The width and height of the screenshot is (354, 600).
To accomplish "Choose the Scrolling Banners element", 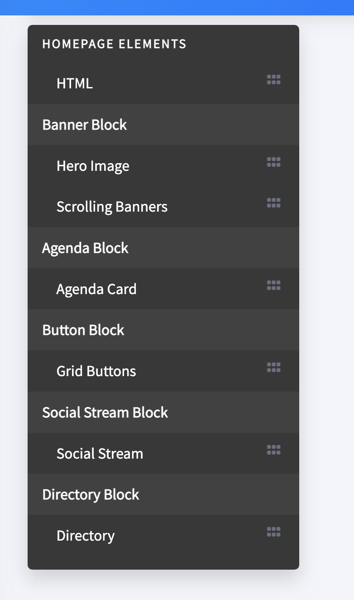I will (163, 206).
